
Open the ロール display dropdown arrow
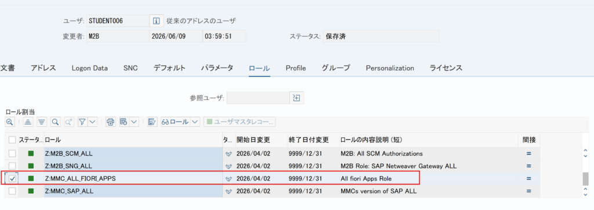click(x=195, y=121)
